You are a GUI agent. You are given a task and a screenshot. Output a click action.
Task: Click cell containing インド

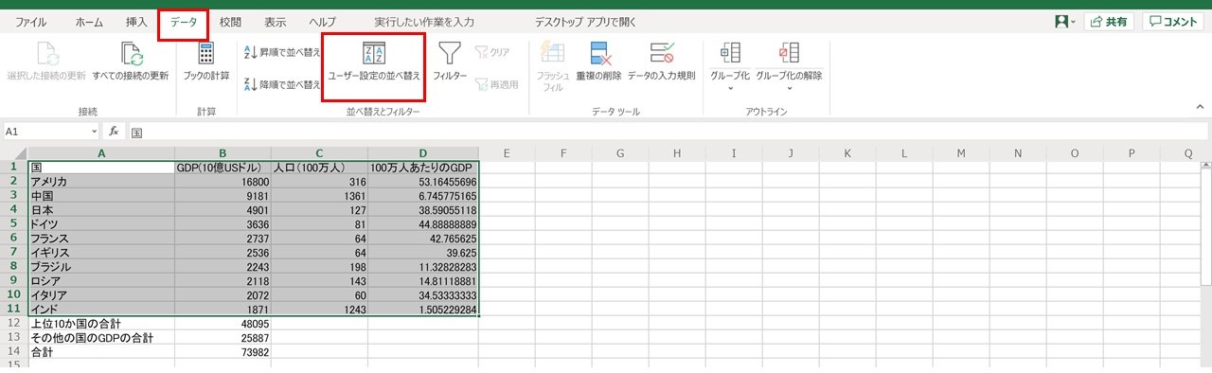coord(101,309)
